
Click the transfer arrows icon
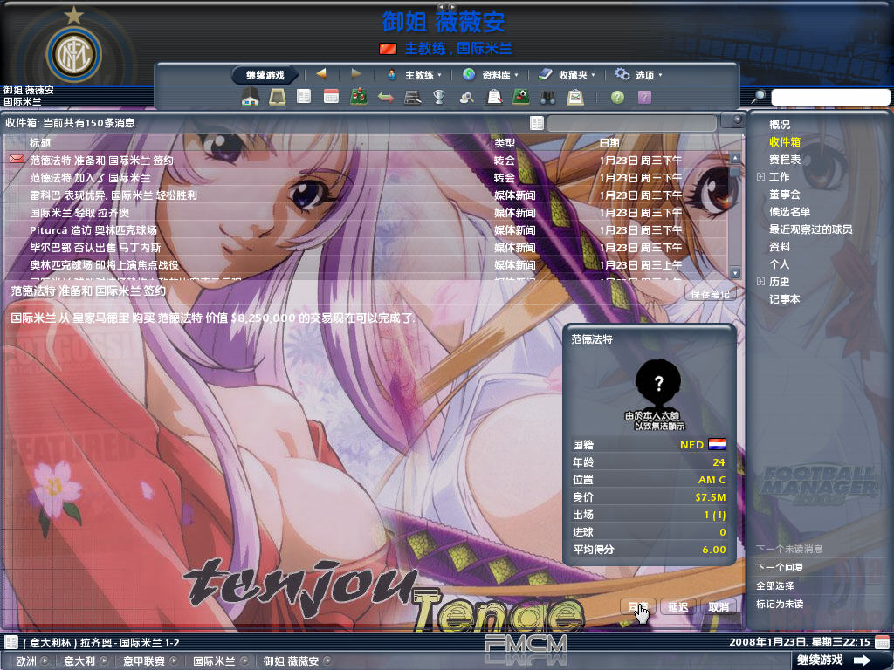tap(385, 98)
